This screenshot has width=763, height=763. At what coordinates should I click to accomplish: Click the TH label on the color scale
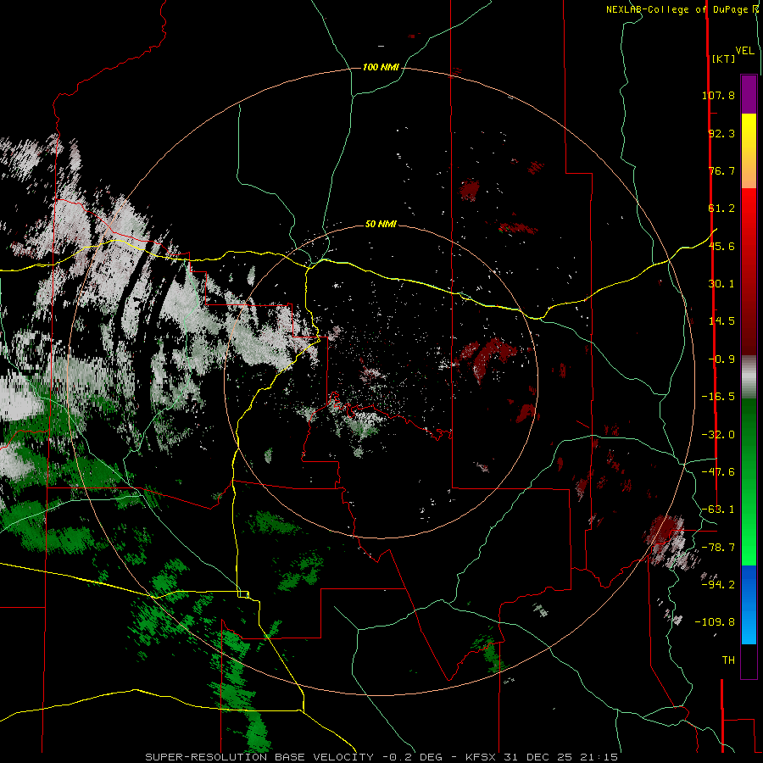728,660
